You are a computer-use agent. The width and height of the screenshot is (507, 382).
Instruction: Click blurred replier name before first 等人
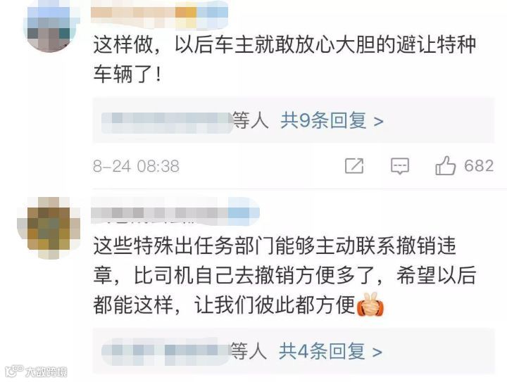(167, 122)
